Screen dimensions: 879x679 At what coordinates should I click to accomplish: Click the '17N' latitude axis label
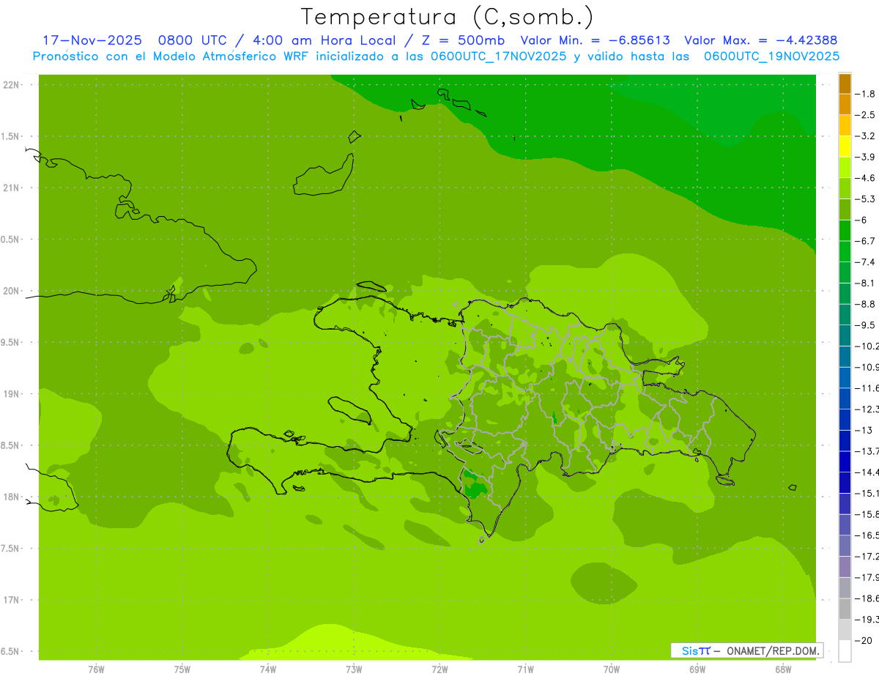(x=11, y=600)
